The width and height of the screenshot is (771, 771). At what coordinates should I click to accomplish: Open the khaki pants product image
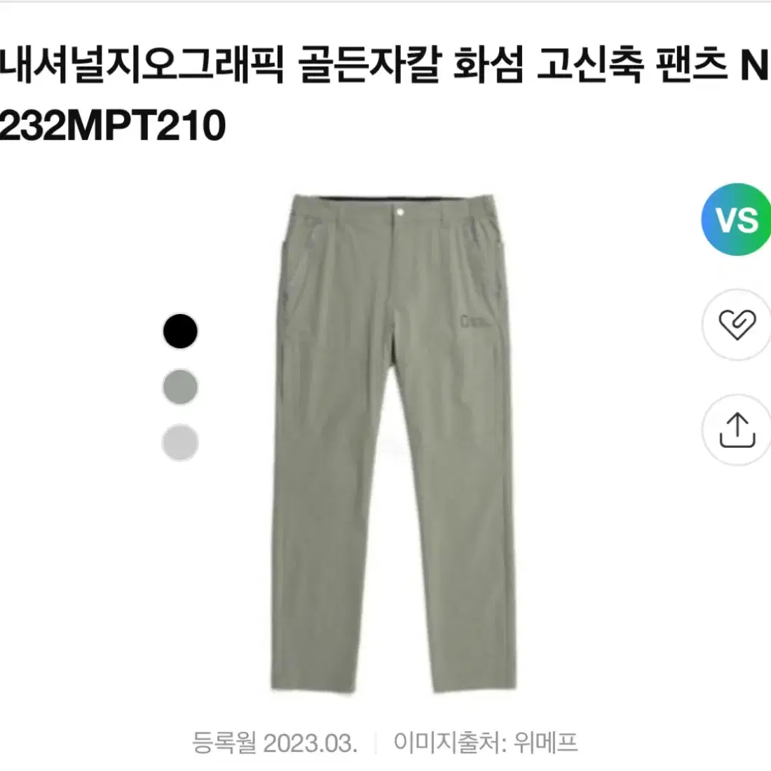coord(393,444)
